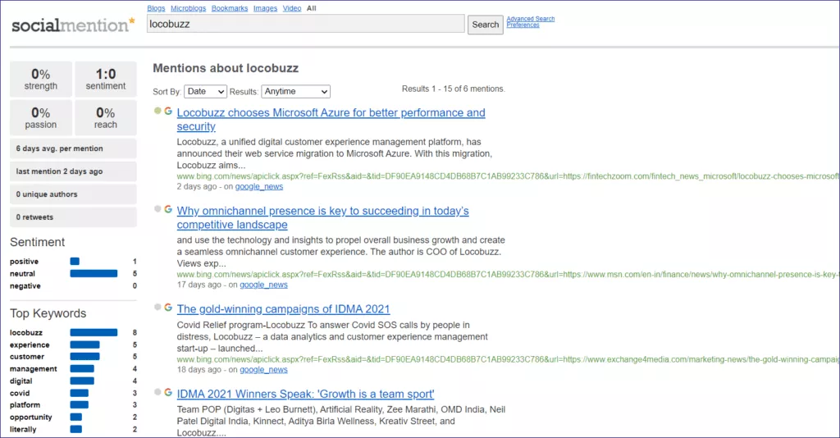
Task: Click green sentiment dot on Azure result
Action: pyautogui.click(x=157, y=111)
